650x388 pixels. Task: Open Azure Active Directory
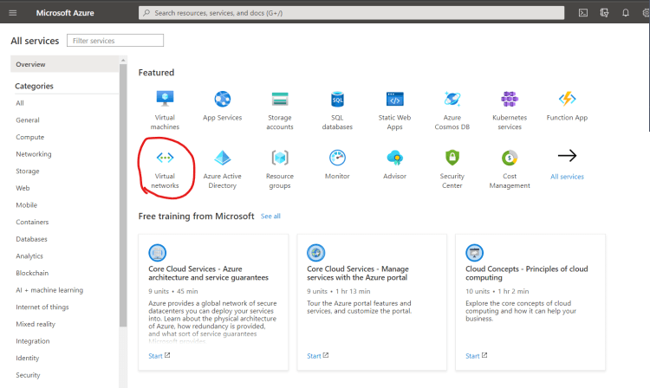pyautogui.click(x=222, y=169)
